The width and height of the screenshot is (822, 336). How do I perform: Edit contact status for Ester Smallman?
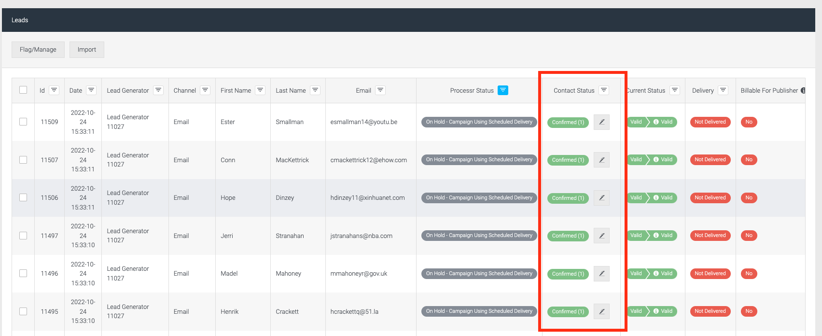coord(601,122)
